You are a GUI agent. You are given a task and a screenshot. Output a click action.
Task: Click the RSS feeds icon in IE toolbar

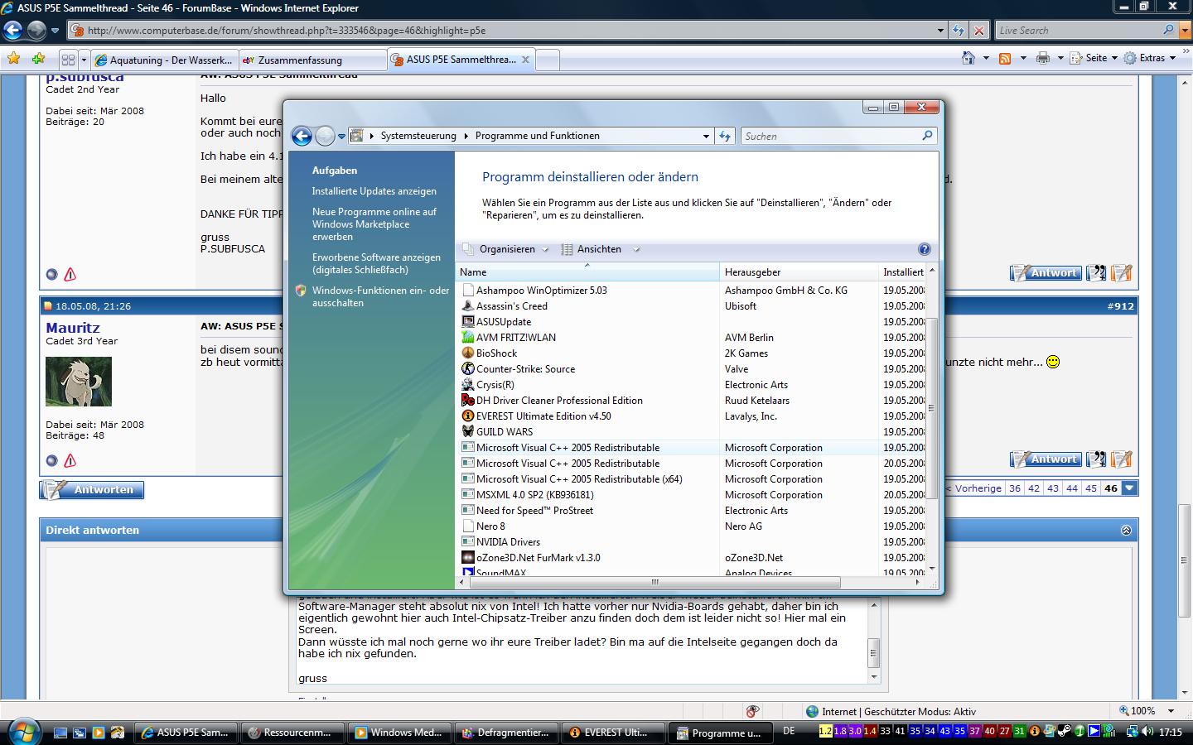click(x=1004, y=58)
